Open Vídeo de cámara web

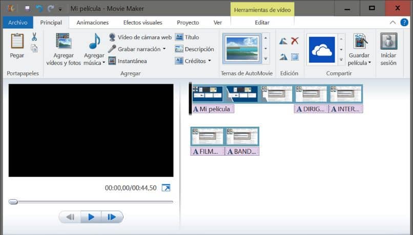(x=140, y=37)
